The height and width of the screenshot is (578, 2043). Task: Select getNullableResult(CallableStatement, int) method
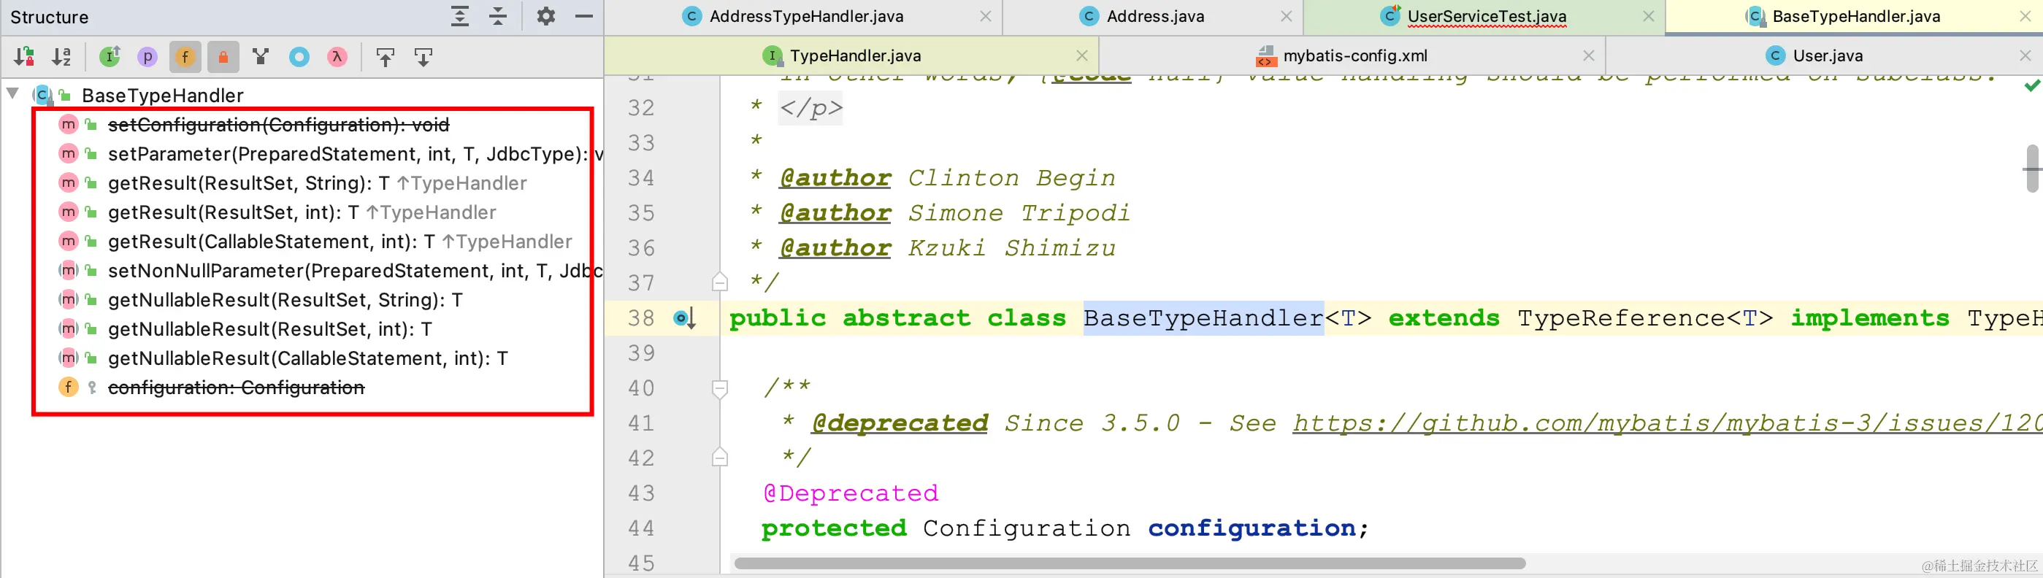coord(307,358)
